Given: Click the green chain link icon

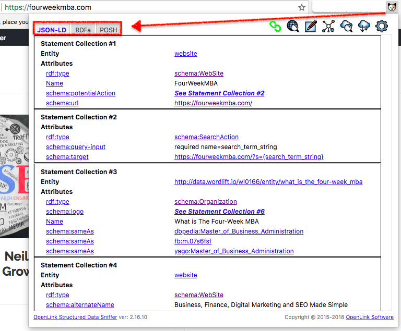Looking at the screenshot, I should [x=275, y=26].
